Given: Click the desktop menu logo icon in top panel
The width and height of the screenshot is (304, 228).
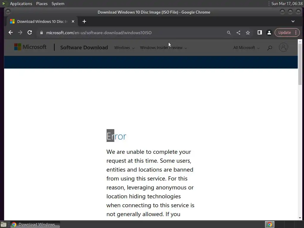Looking at the screenshot, I should click(x=5, y=4).
